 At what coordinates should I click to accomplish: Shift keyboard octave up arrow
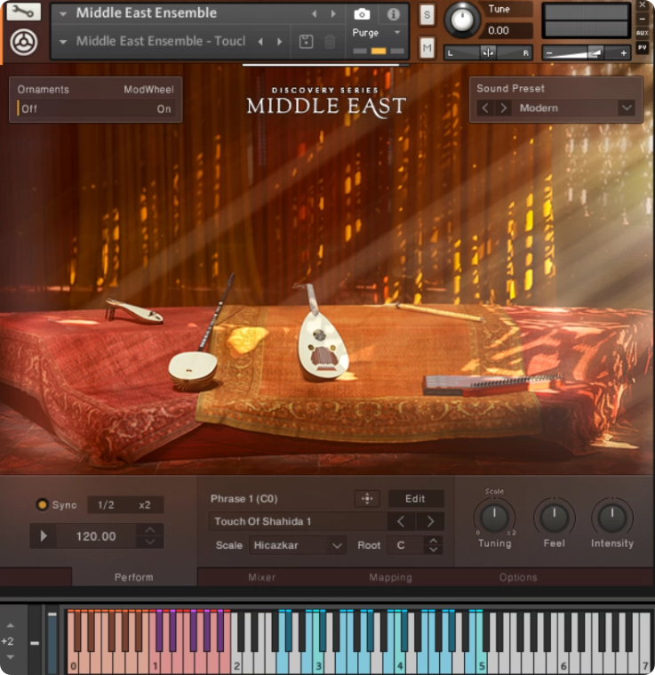coord(11,625)
